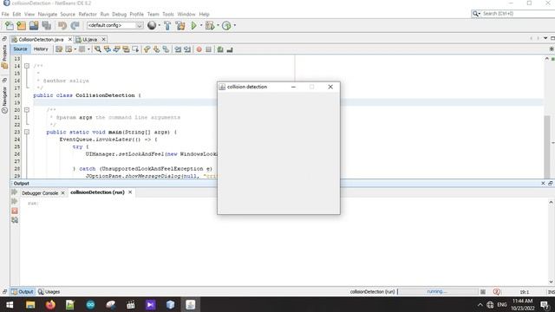
Task: Click the Debug Project icon
Action: click(210, 25)
